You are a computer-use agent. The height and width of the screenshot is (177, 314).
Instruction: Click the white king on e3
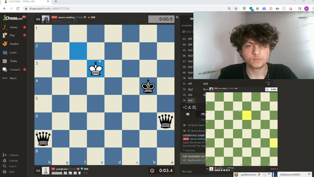pos(96,69)
